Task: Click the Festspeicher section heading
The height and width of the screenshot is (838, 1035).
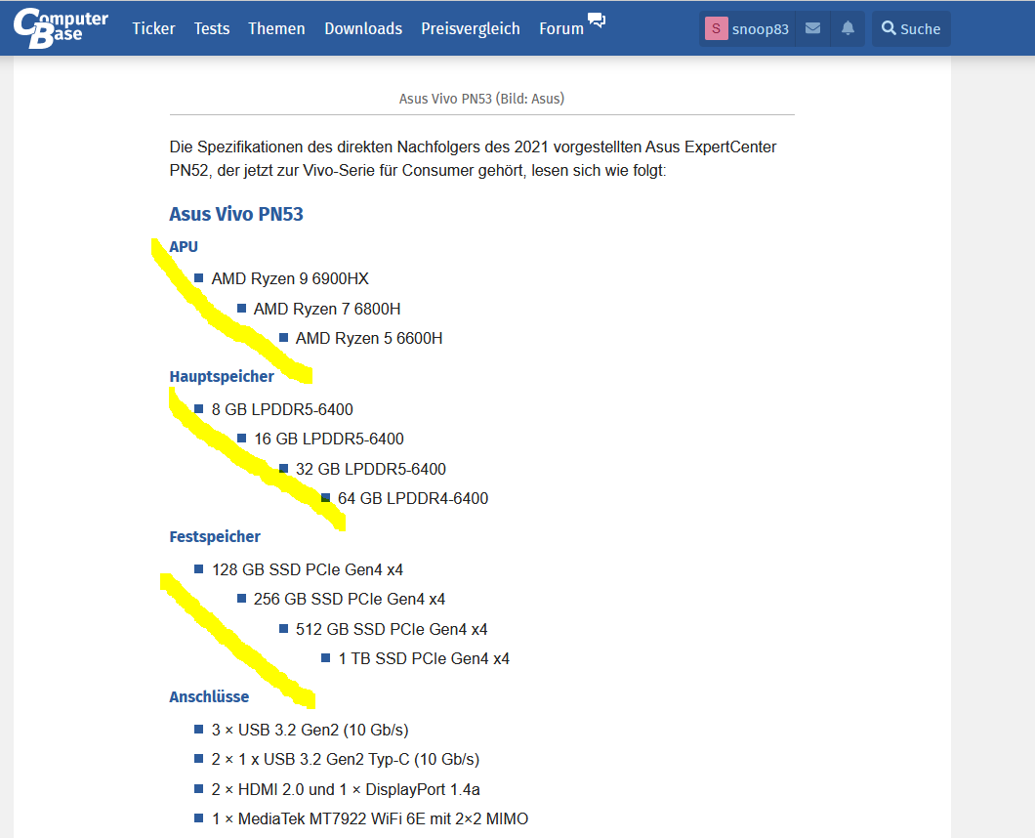Action: point(215,536)
